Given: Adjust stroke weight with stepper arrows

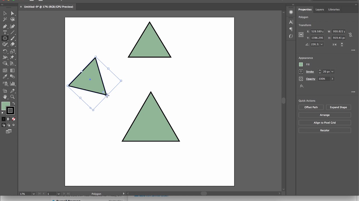Looking at the screenshot, I should coord(320,72).
